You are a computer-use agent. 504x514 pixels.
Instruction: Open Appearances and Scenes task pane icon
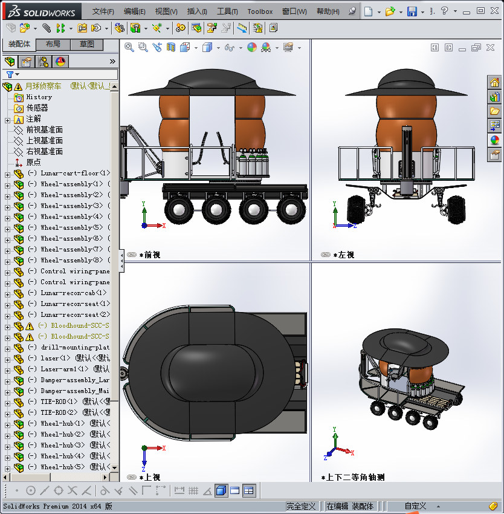[494, 140]
